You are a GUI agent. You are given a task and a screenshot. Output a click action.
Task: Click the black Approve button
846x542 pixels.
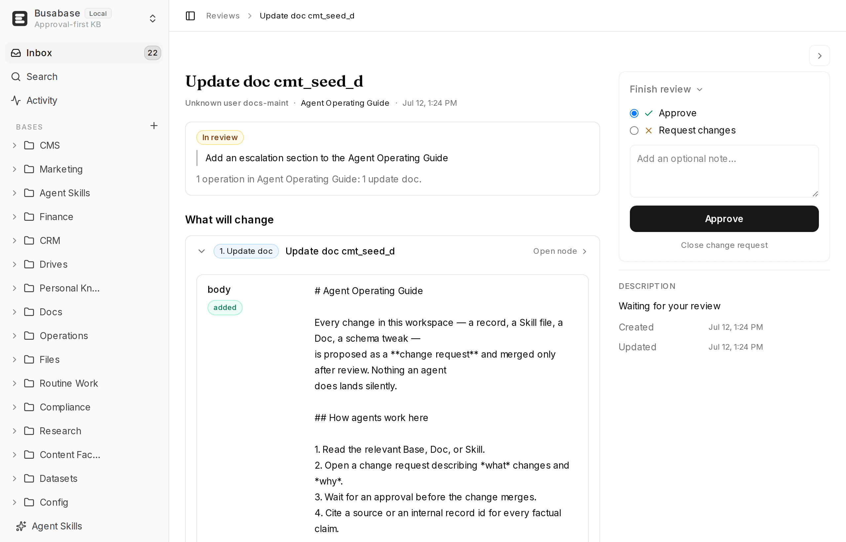(x=724, y=219)
